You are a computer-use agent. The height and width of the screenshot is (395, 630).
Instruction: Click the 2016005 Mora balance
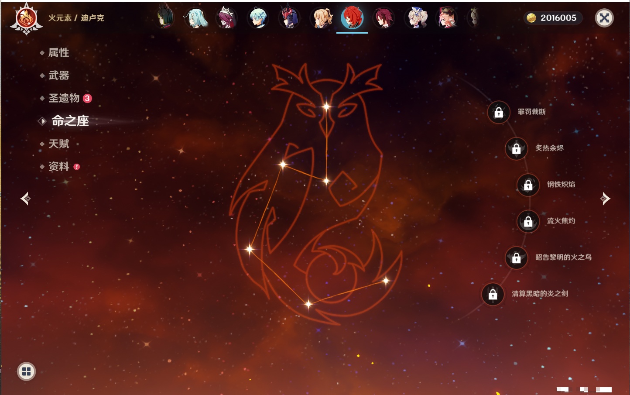[558, 18]
